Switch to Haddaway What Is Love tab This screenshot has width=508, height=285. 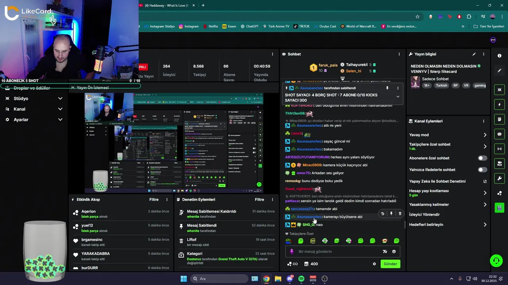(166, 5)
